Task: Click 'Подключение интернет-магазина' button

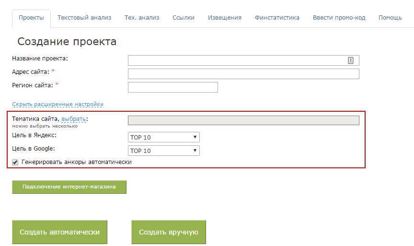Action: tap(69, 187)
